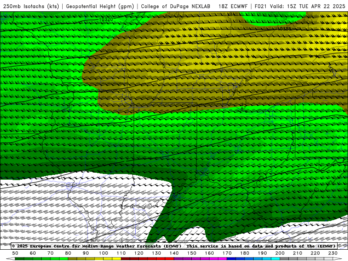Select the darkest gray swatch starting at 200
Screen dimensions: 348x261
[284, 259]
